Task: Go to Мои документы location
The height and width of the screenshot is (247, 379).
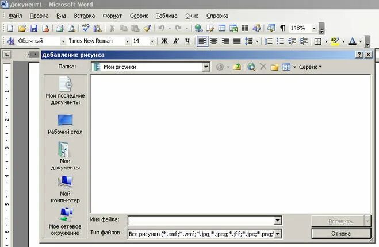Action: click(65, 156)
